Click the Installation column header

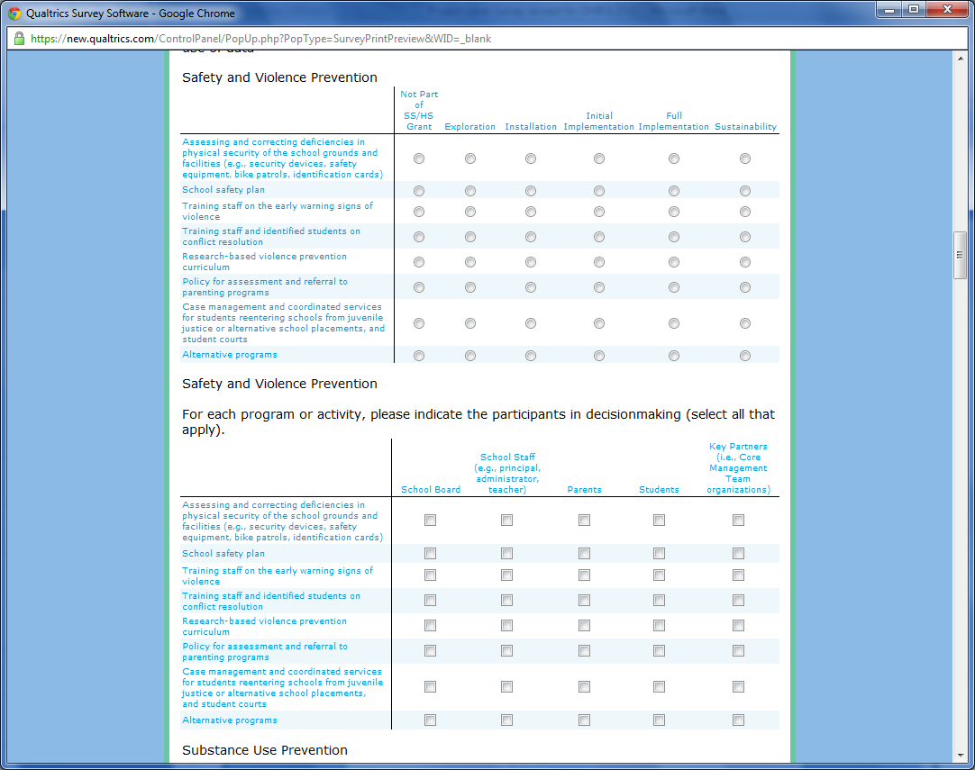coord(531,127)
